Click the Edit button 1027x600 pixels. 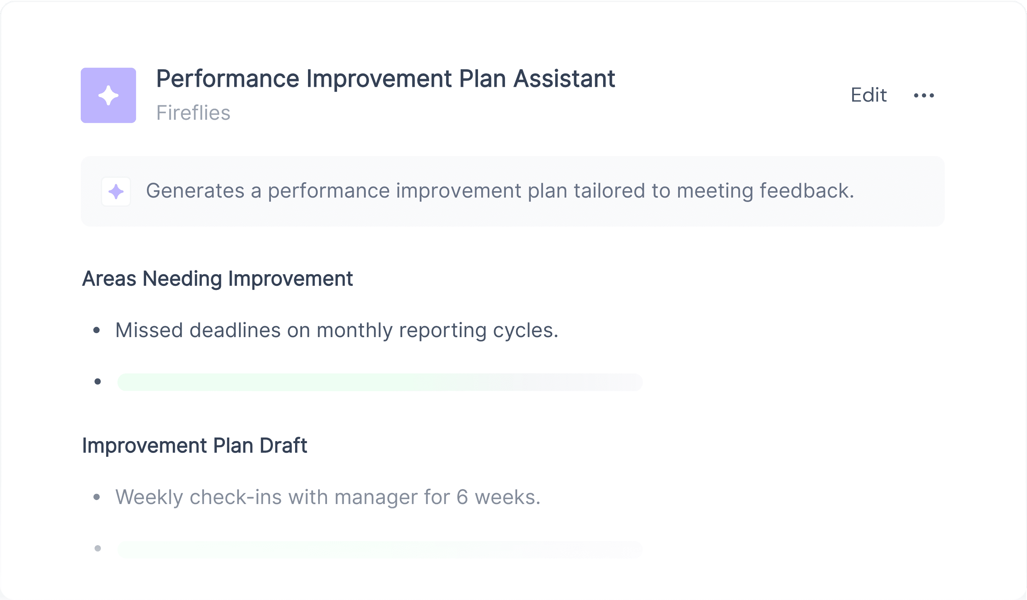coord(868,95)
